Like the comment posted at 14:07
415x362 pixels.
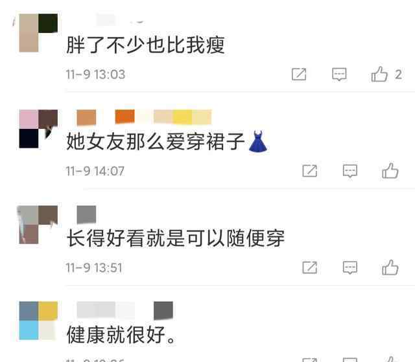click(390, 171)
